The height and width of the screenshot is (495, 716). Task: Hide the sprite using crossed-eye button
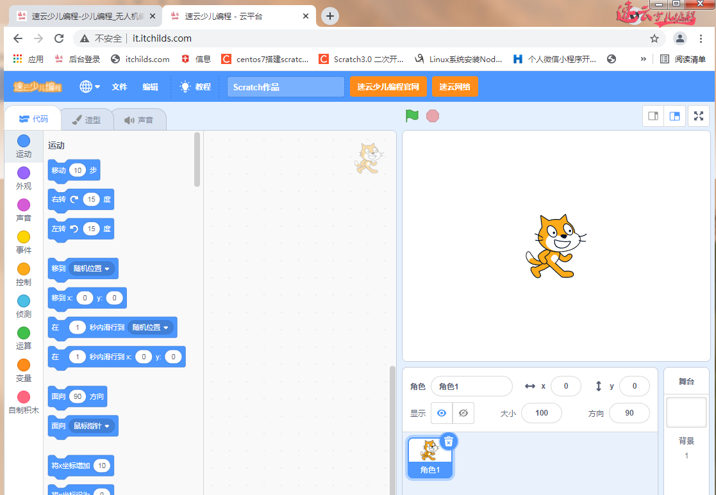(463, 413)
